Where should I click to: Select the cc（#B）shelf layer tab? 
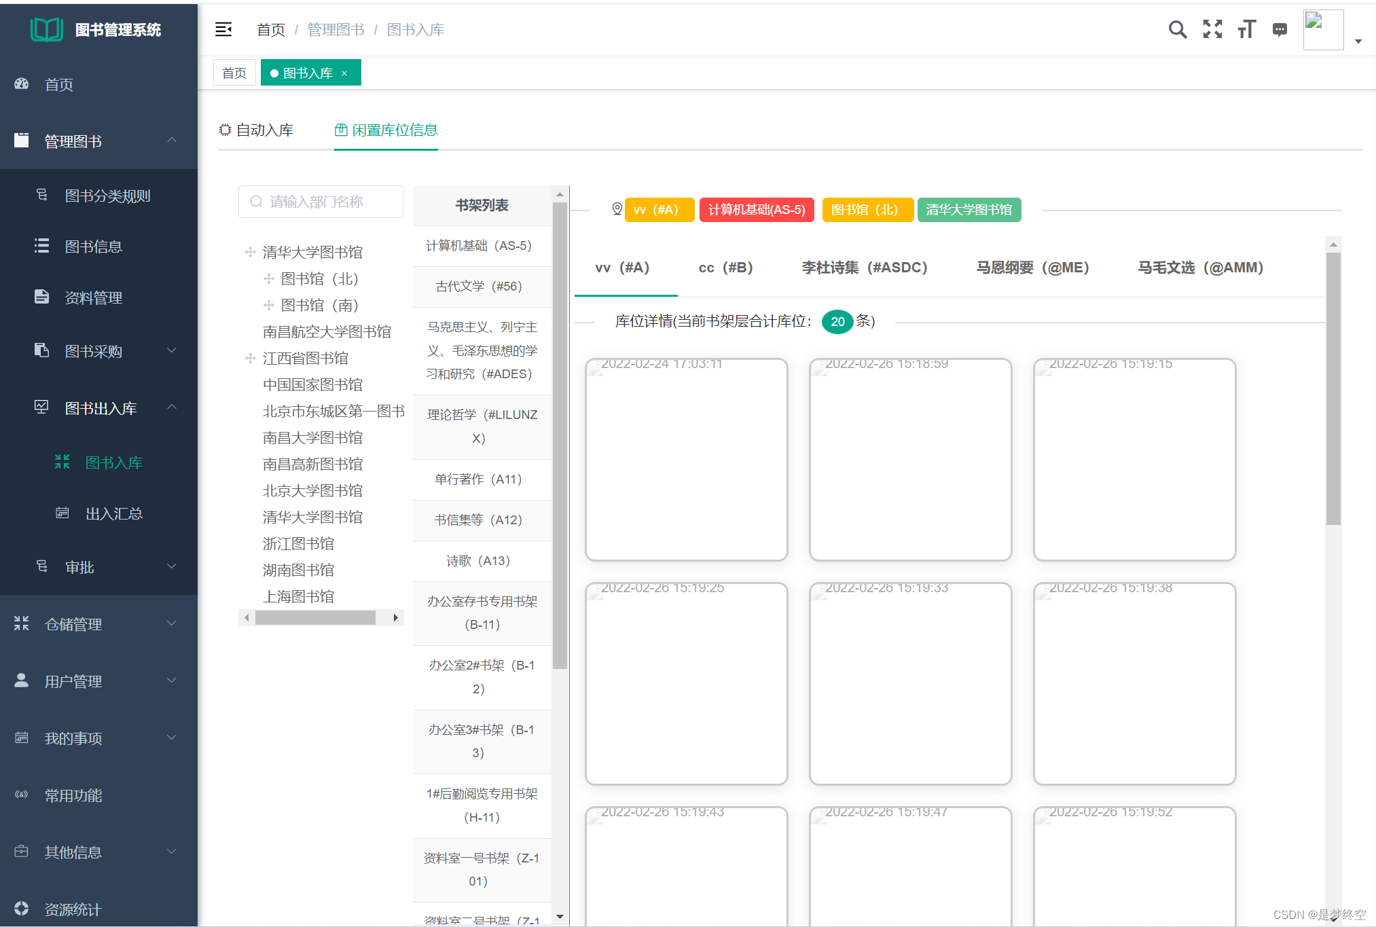point(725,268)
